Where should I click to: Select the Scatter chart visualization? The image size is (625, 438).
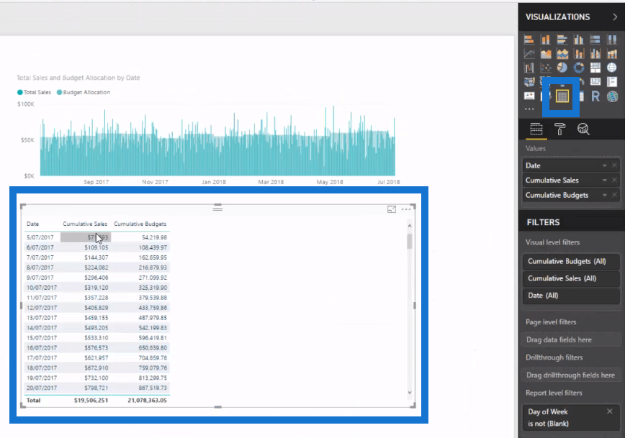click(546, 68)
